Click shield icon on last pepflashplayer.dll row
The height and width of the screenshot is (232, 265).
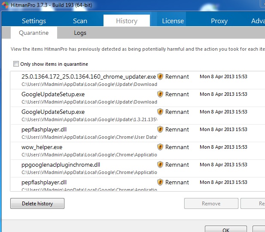point(160,182)
